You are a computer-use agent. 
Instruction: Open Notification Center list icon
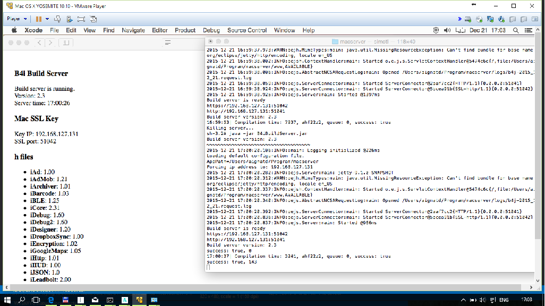click(529, 30)
